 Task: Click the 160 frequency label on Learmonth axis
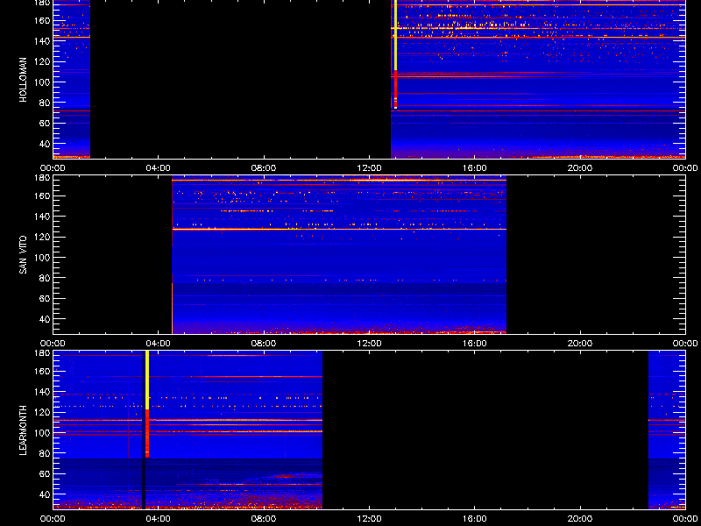[41, 371]
